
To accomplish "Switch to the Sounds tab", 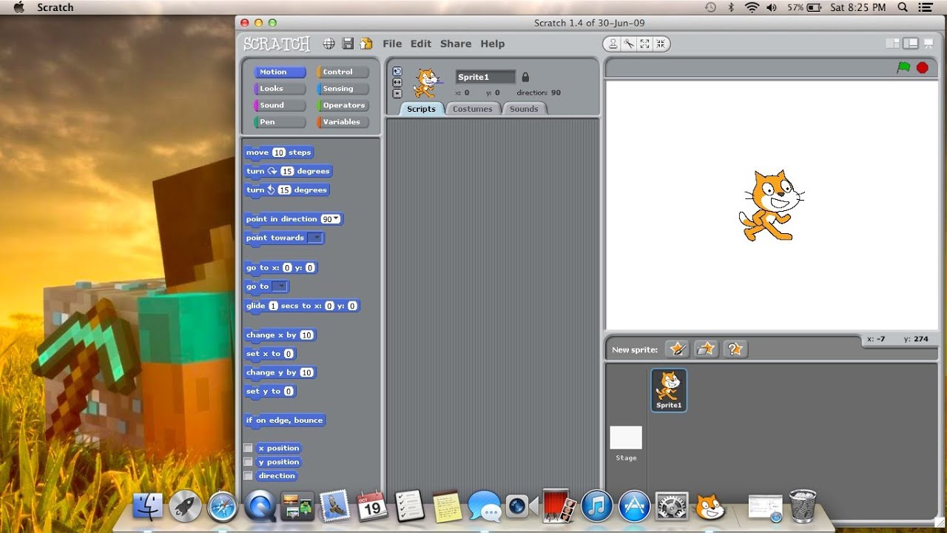I will 524,109.
